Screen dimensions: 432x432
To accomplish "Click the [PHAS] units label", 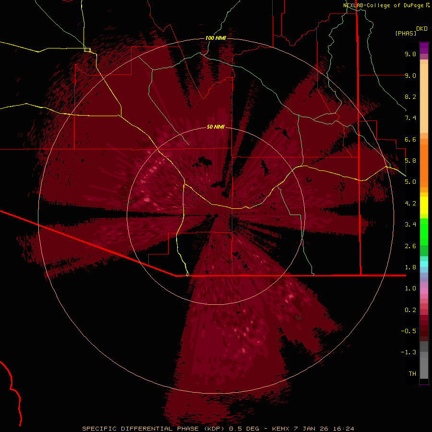I will [x=406, y=34].
